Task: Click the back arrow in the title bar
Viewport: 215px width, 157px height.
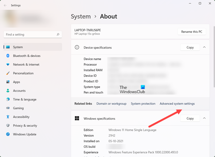Action: pos(5,6)
